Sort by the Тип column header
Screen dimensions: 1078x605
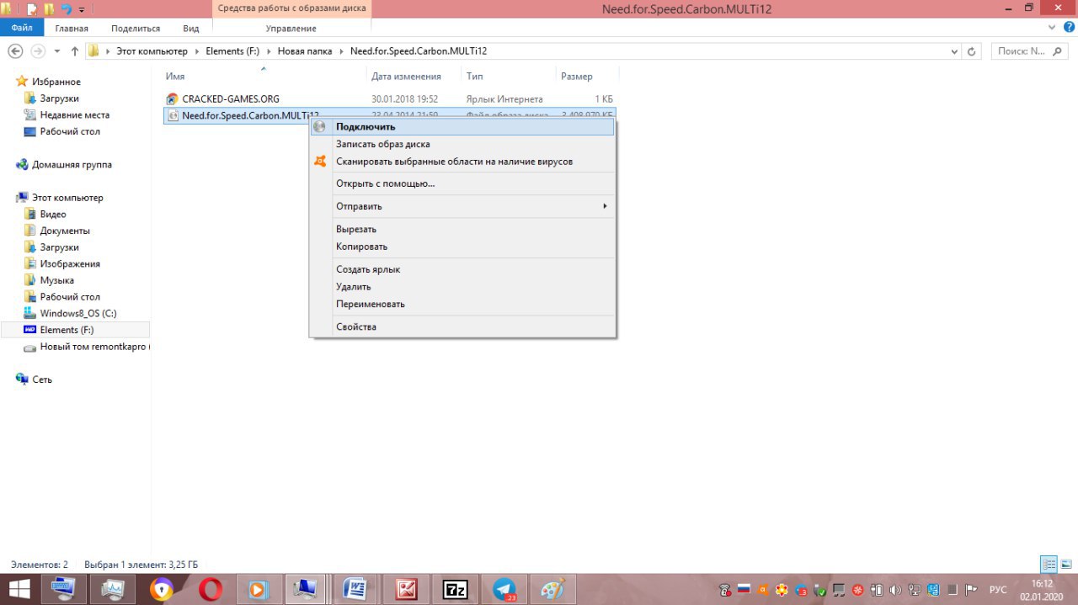(475, 77)
